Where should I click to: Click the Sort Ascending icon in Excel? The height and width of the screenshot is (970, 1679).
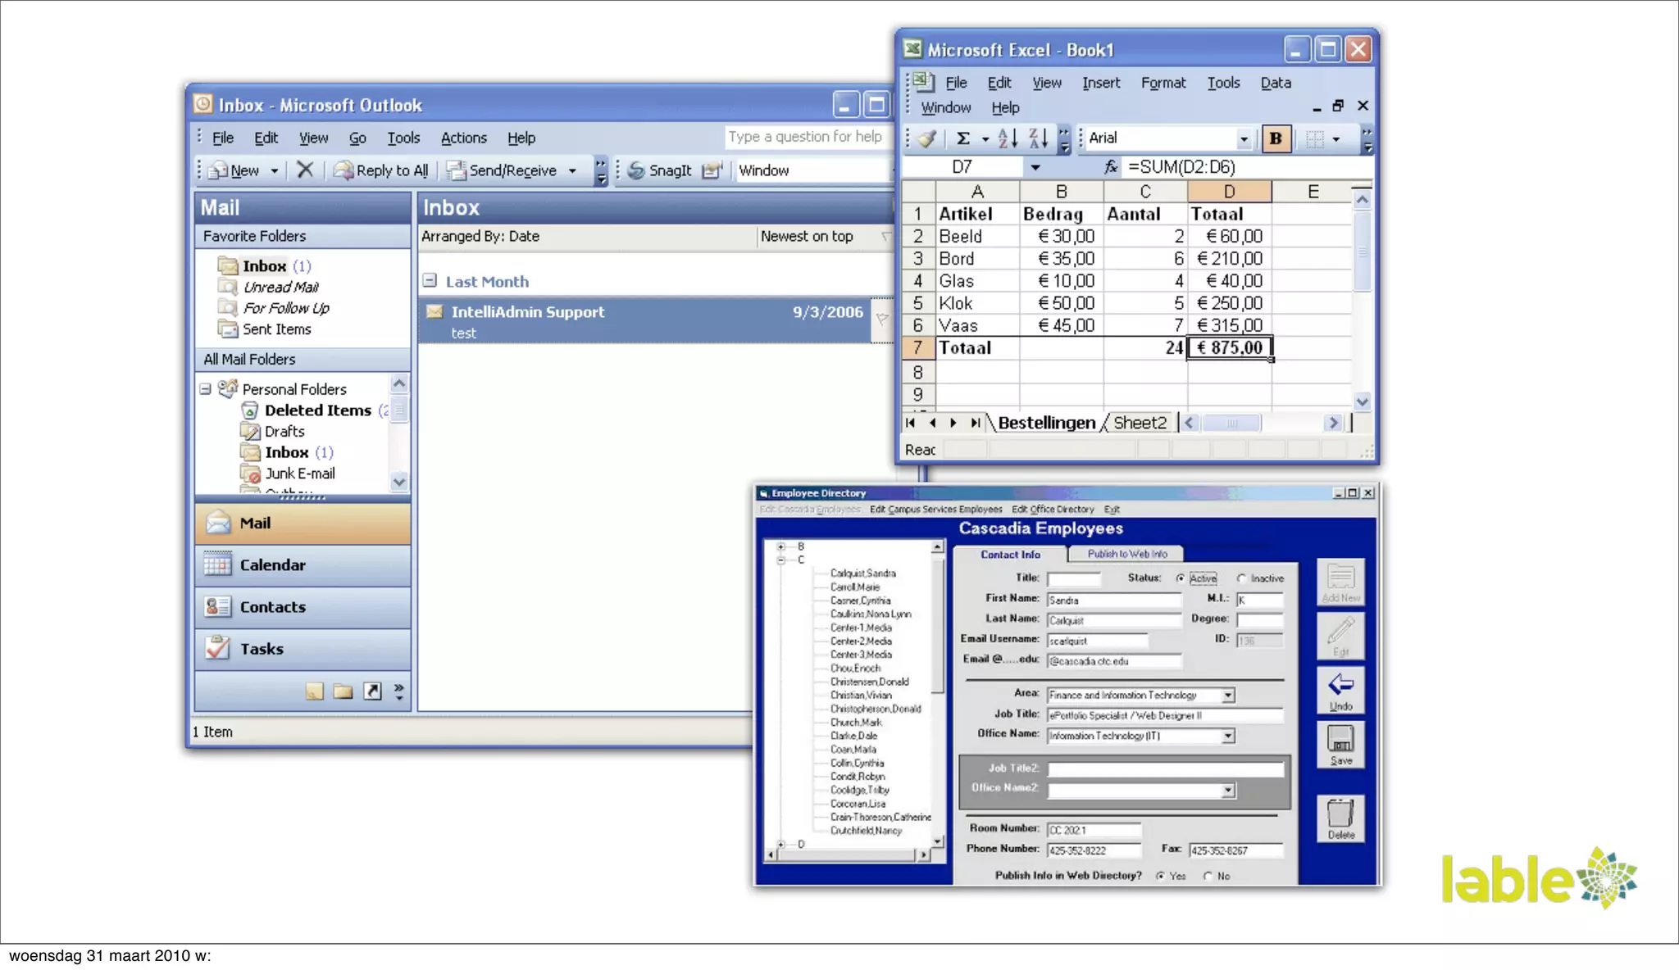pos(1008,138)
